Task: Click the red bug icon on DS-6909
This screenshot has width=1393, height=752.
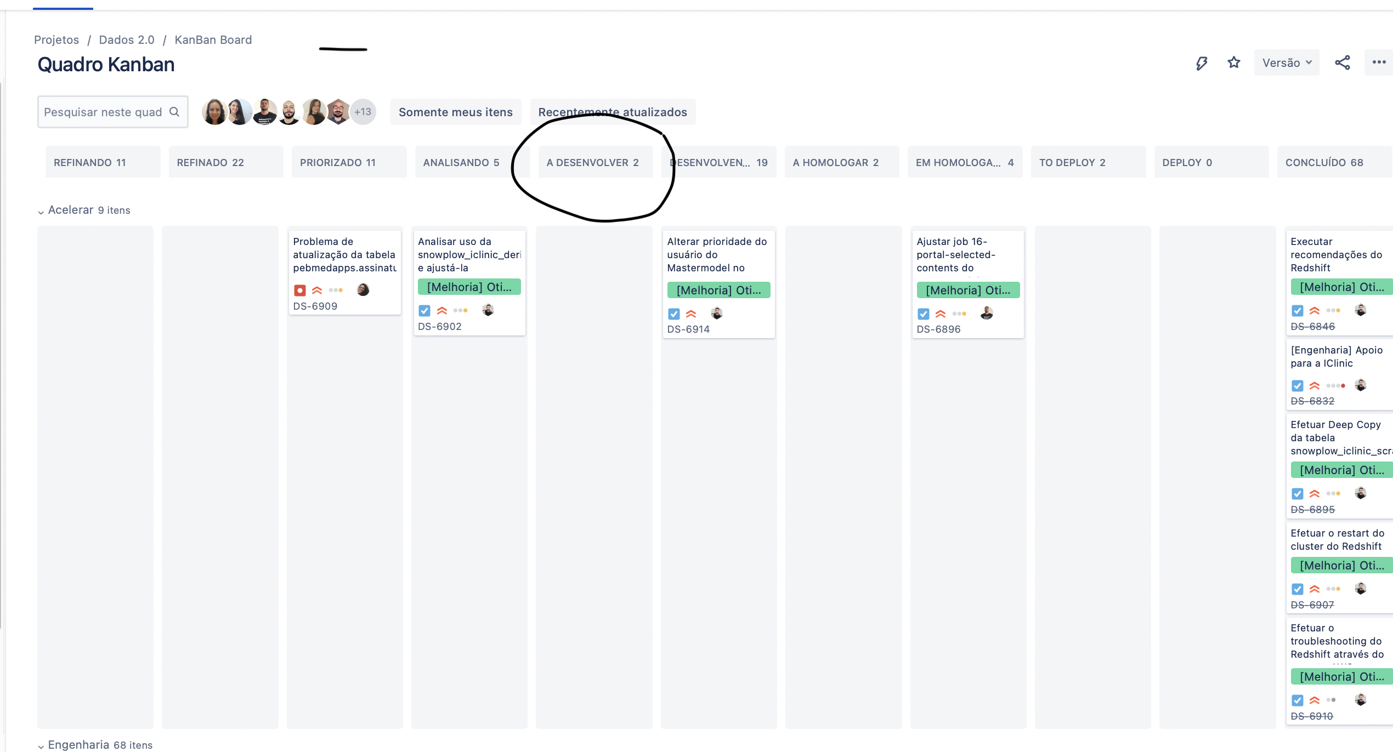Action: click(x=300, y=290)
